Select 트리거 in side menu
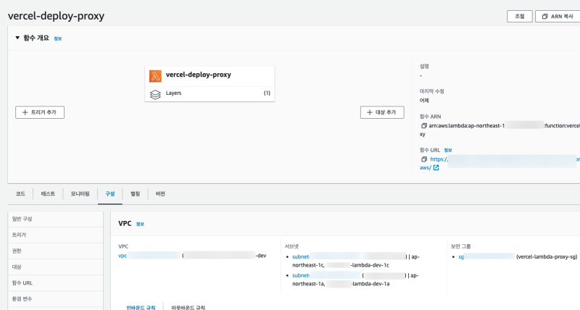This screenshot has height=310, width=580. (56, 235)
